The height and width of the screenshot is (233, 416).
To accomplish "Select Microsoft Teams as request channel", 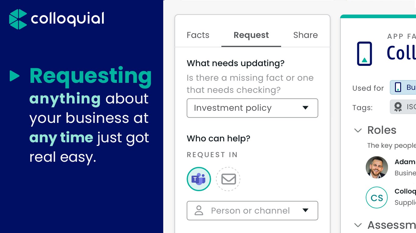I will [x=199, y=179].
